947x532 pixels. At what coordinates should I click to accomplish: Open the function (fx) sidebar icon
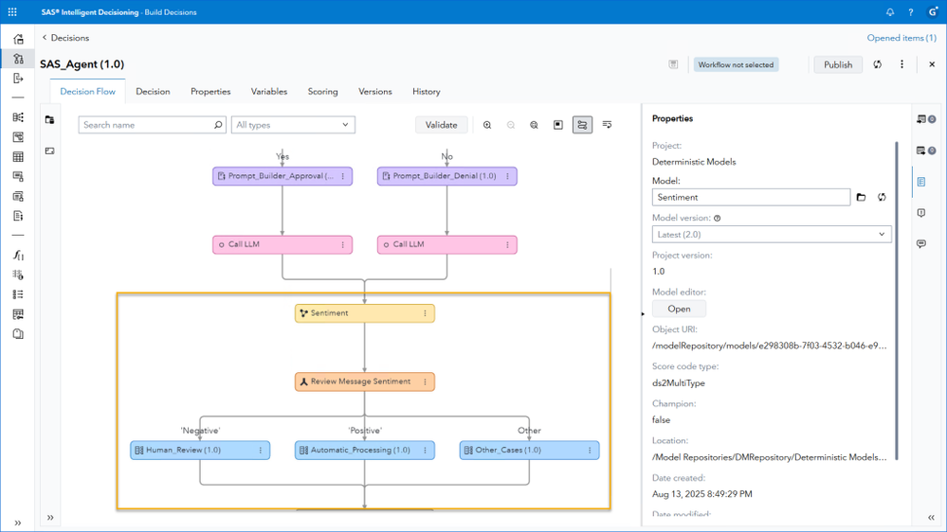pyautogui.click(x=18, y=256)
